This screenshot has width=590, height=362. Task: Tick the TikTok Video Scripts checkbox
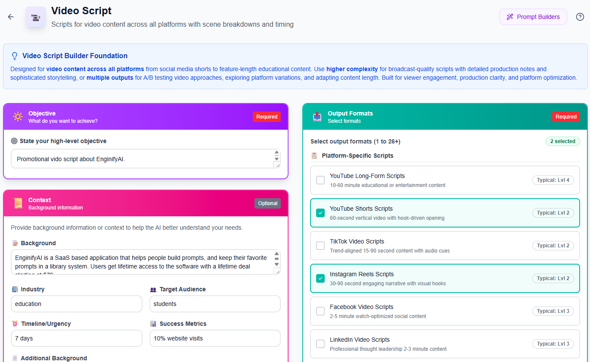pyautogui.click(x=320, y=246)
